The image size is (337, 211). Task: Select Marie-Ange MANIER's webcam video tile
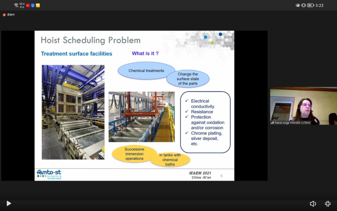[x=303, y=105]
